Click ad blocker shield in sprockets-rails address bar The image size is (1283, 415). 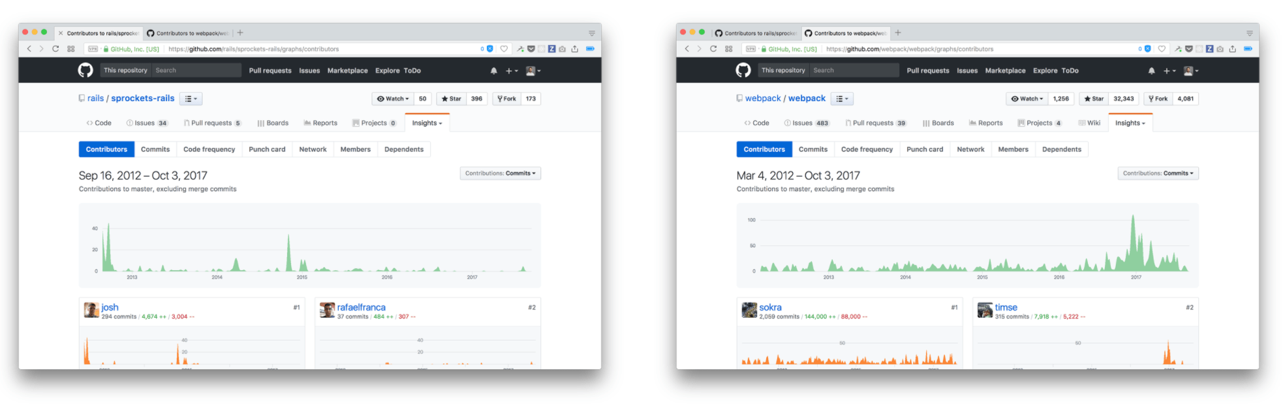(x=490, y=49)
